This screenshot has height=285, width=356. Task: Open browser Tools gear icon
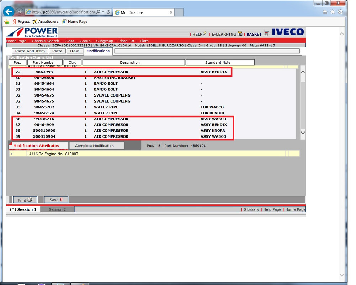tap(340, 12)
